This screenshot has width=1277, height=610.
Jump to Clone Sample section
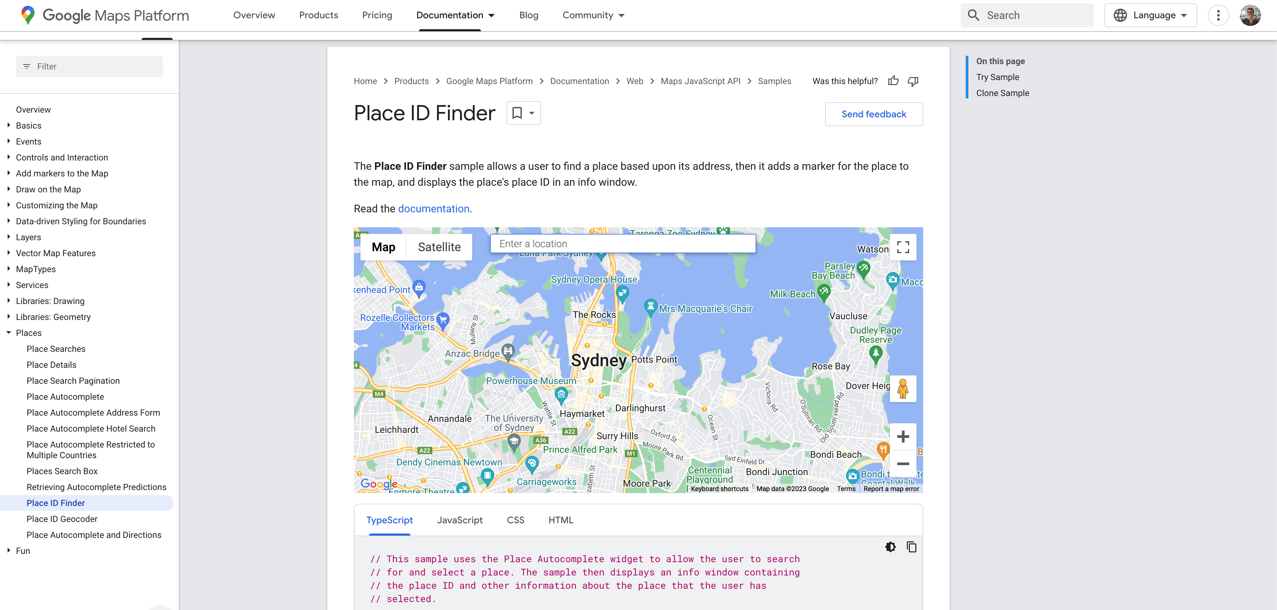point(1002,93)
